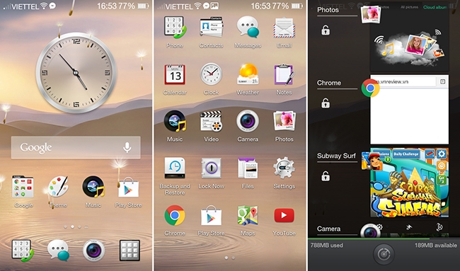This screenshot has height=271, width=460.
Task: Tap the Lock Now icon
Action: tap(211, 168)
